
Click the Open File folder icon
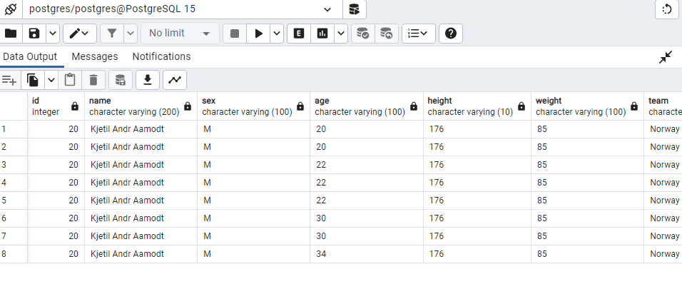click(x=11, y=34)
